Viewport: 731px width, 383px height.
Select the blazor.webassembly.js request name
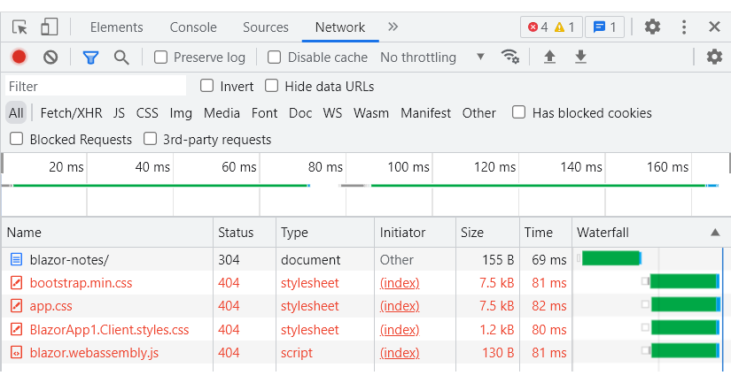[x=94, y=353]
